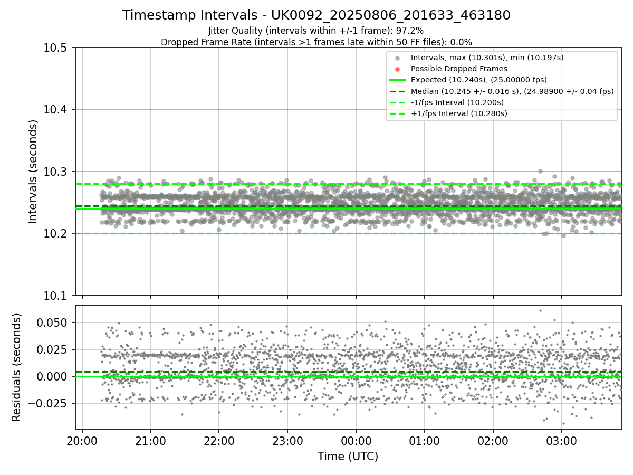This screenshot has width=633, height=475.
Task: Select the 'Jitter Quality' 97.2% subtitle line
Action: (316, 31)
